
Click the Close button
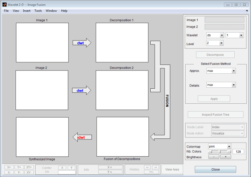(215, 169)
